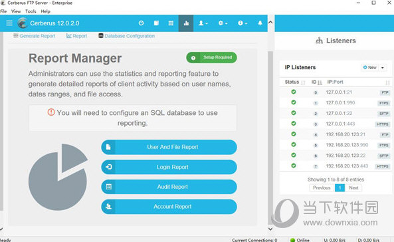Select listener 192.168.20.123:443 address
The height and width of the screenshot is (242, 394).
tap(347, 166)
